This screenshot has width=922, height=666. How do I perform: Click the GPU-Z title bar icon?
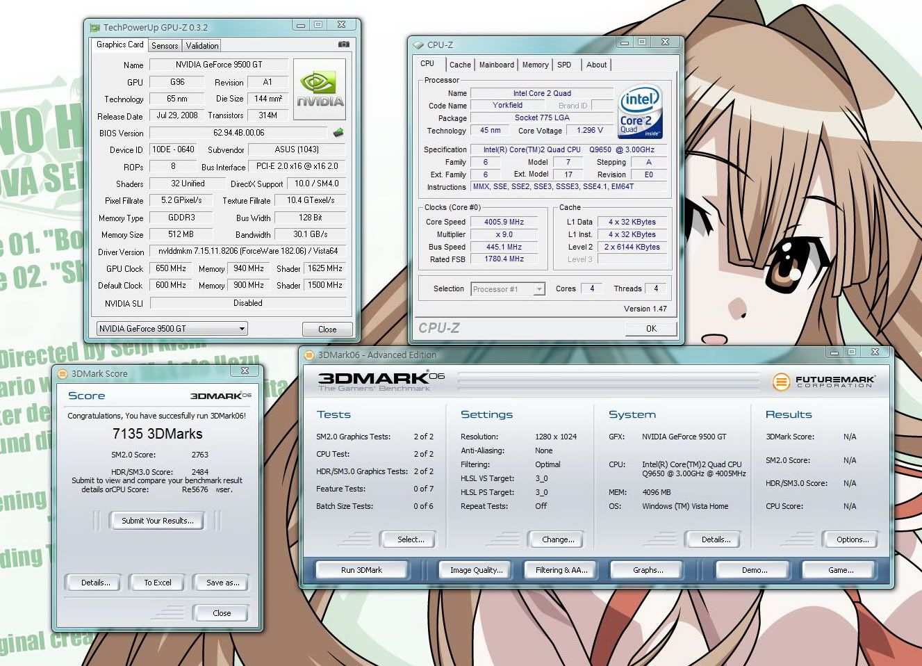pyautogui.click(x=94, y=28)
